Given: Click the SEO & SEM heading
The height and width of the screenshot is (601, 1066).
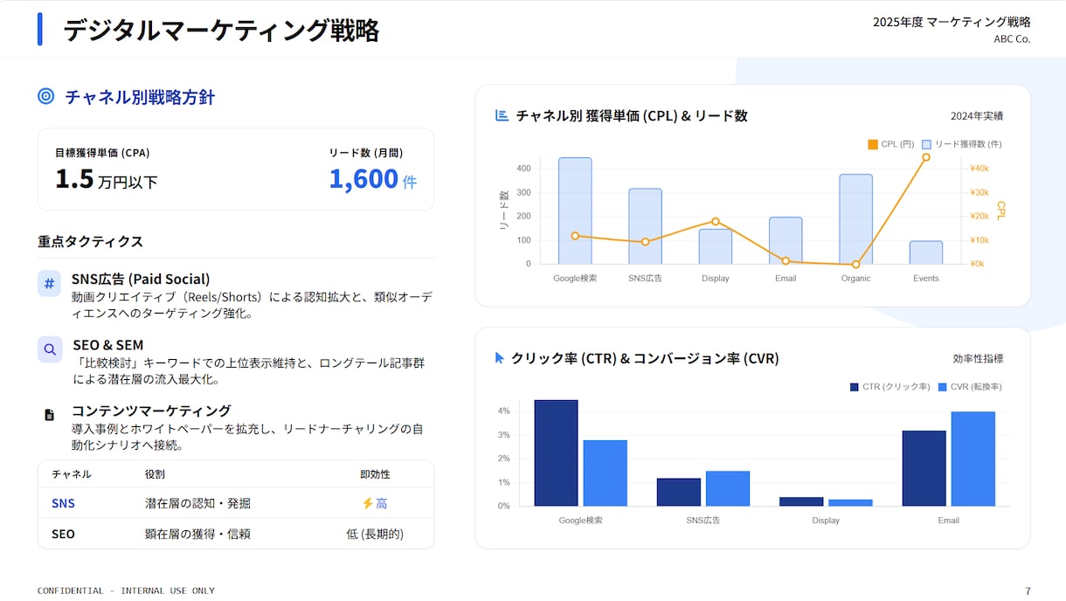Looking at the screenshot, I should (x=107, y=345).
